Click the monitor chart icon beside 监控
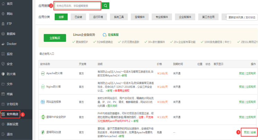This screenshot has width=258, height=140. (x=3, y=54)
